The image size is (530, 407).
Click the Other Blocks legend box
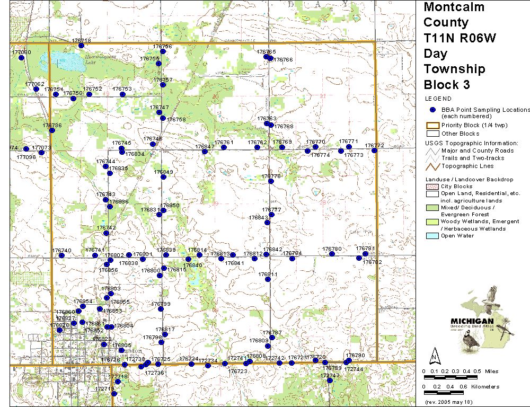[x=433, y=134]
